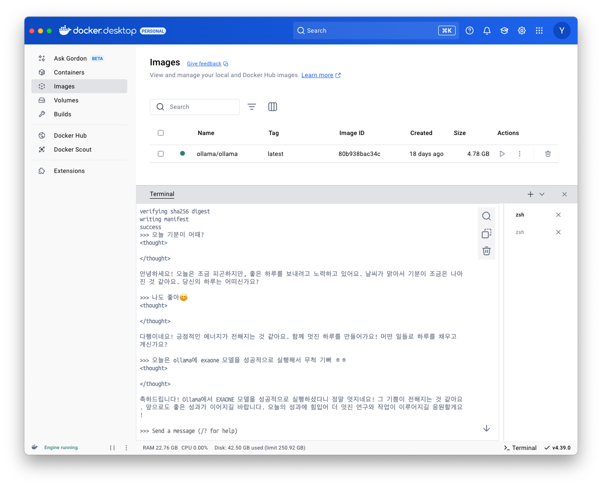Click the image ID 80b938bac34c
This screenshot has height=487, width=602.
click(x=359, y=154)
